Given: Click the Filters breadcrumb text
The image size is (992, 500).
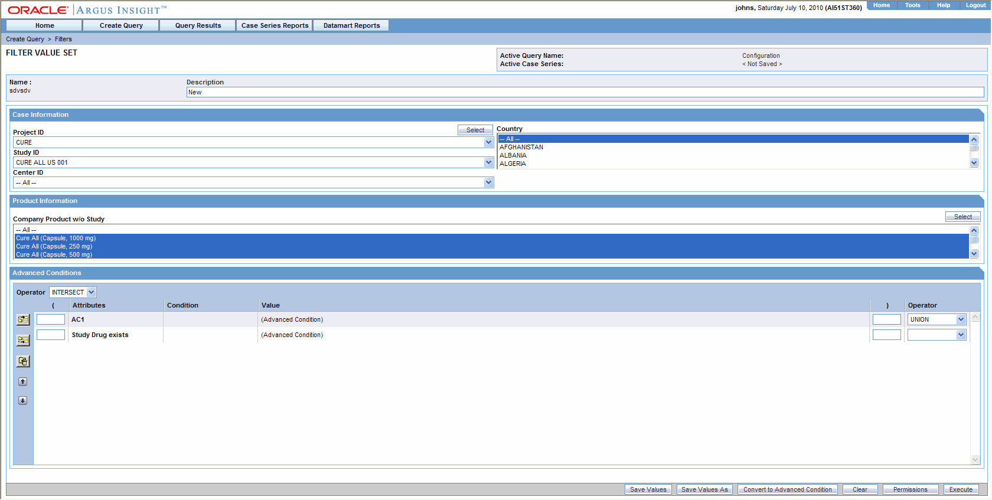Looking at the screenshot, I should pyautogui.click(x=63, y=39).
